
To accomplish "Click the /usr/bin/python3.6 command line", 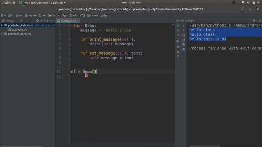I will point(226,25).
